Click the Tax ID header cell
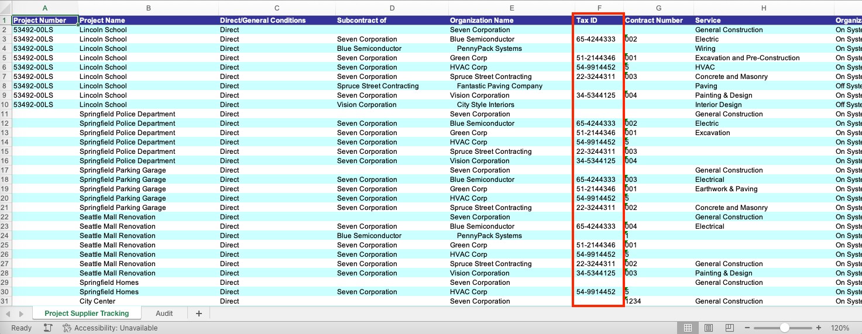This screenshot has width=862, height=334. pyautogui.click(x=599, y=20)
